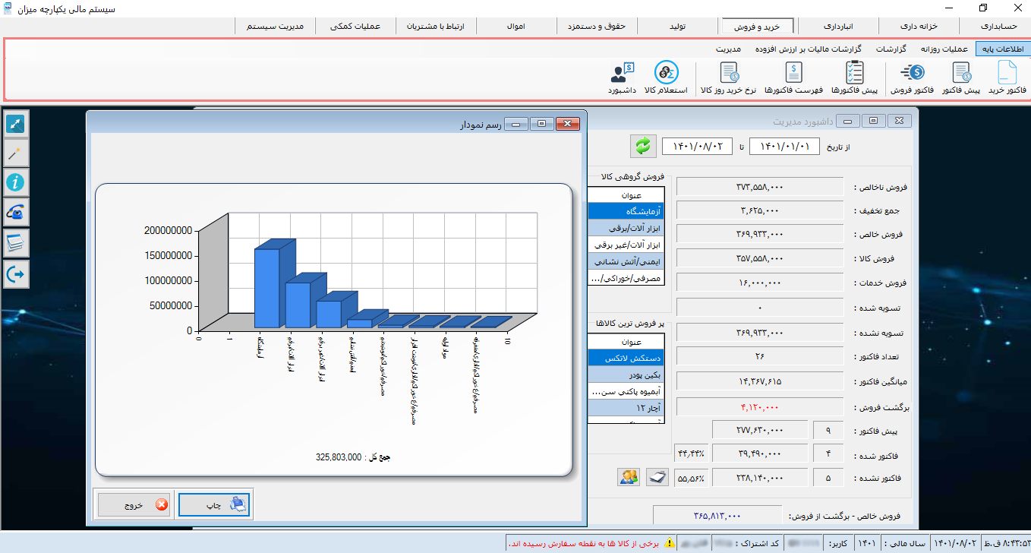Click the جمع کل total text in chart
Viewport: 1031px width, 553px height.
353,457
